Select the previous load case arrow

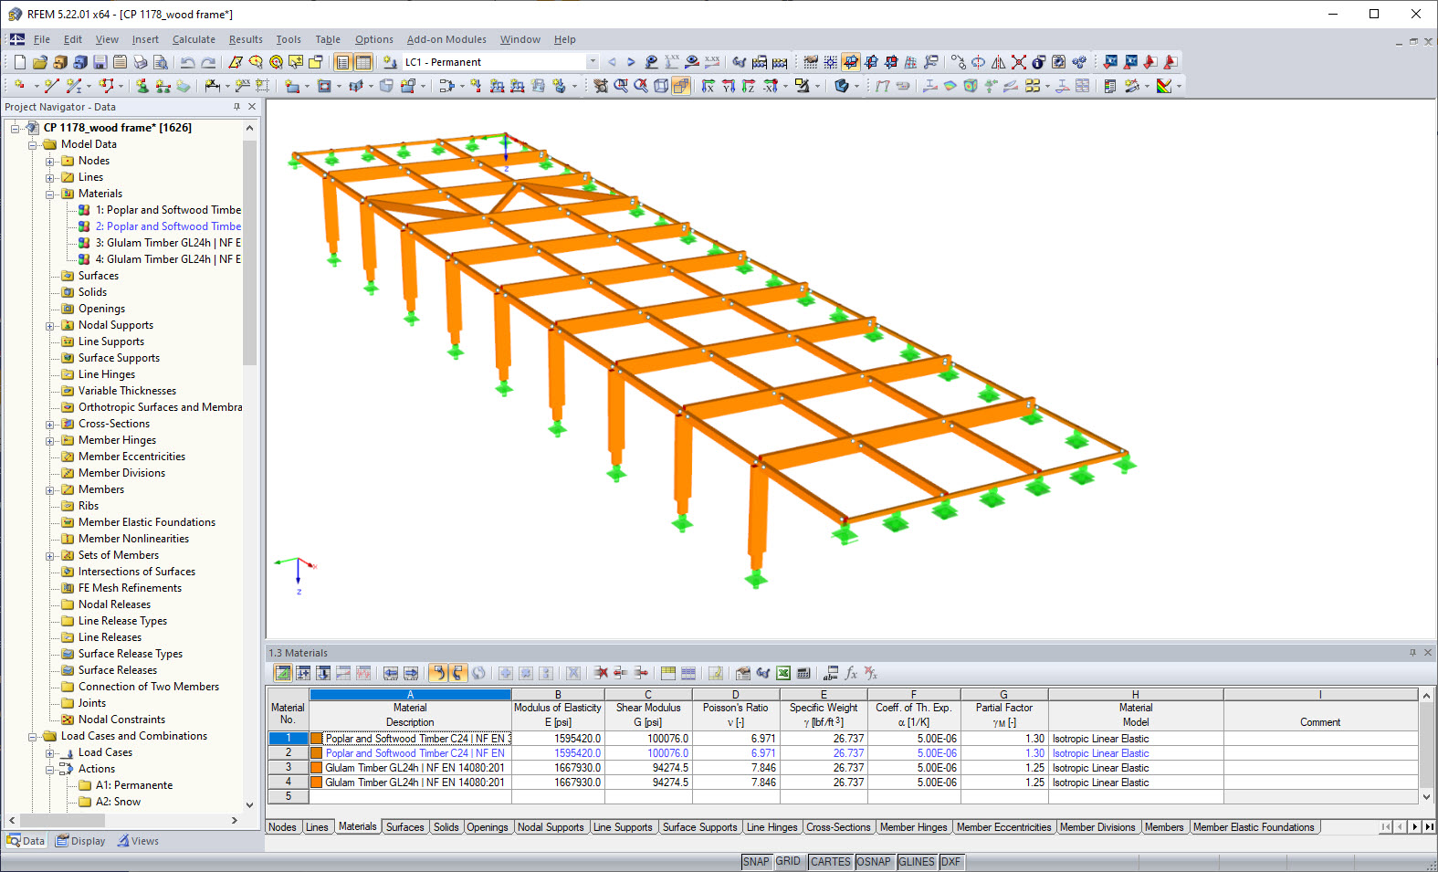(612, 62)
